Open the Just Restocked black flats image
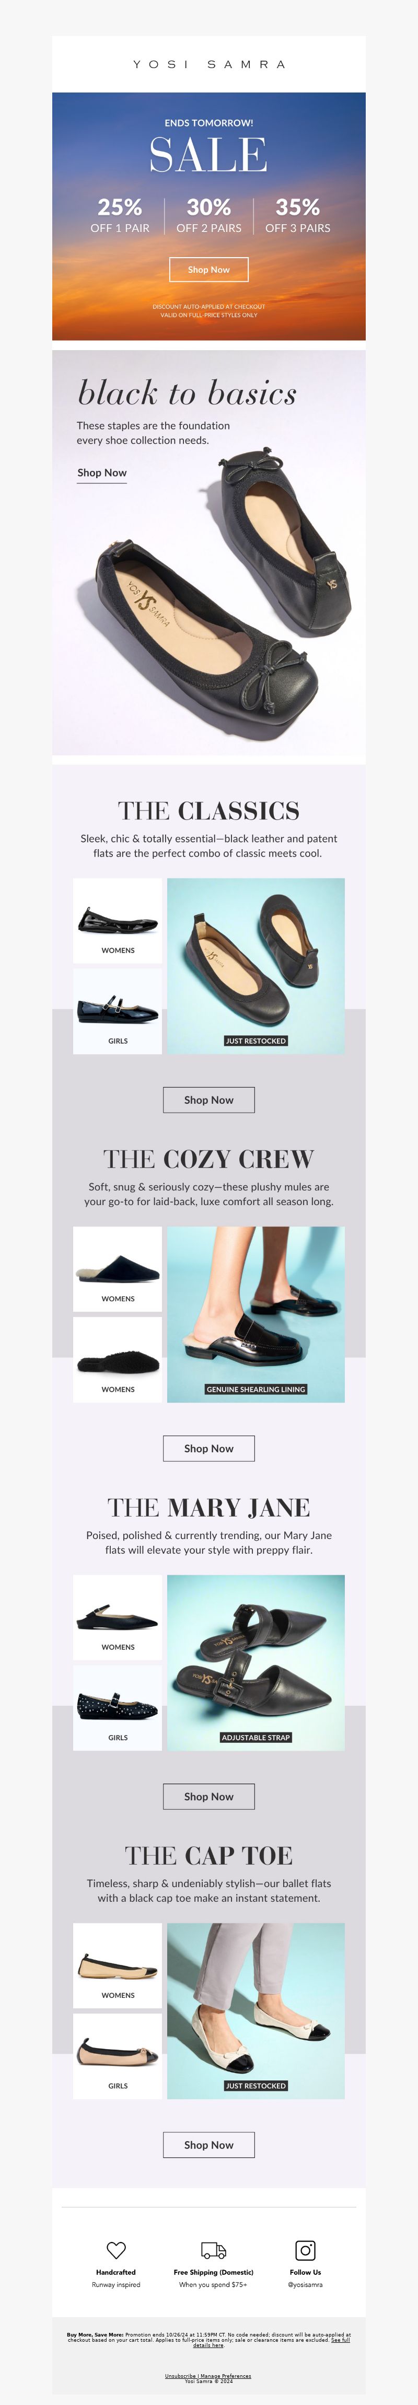Screen dimensions: 418x2405 coord(256,966)
